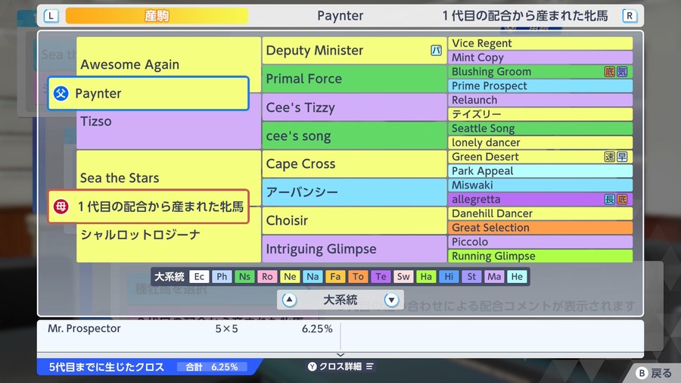Image resolution: width=681 pixels, height=383 pixels.
Task: Click the Ma lineage legend chip
Action: click(x=494, y=276)
